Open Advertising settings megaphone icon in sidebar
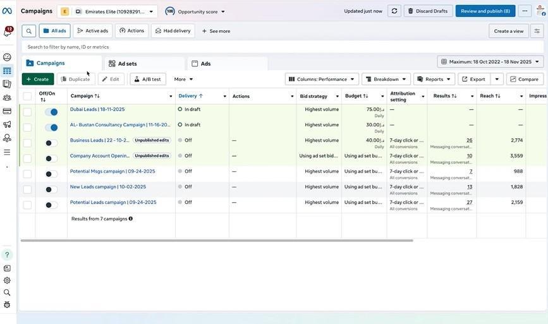 (x=7, y=124)
